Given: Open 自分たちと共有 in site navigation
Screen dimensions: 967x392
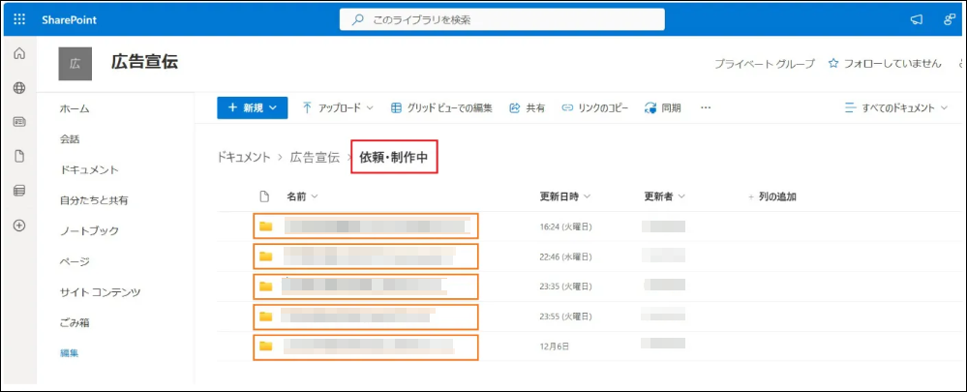Looking at the screenshot, I should (94, 200).
